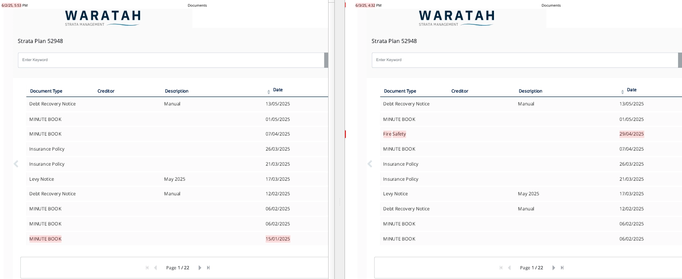Jump to first page in left document

(x=147, y=268)
